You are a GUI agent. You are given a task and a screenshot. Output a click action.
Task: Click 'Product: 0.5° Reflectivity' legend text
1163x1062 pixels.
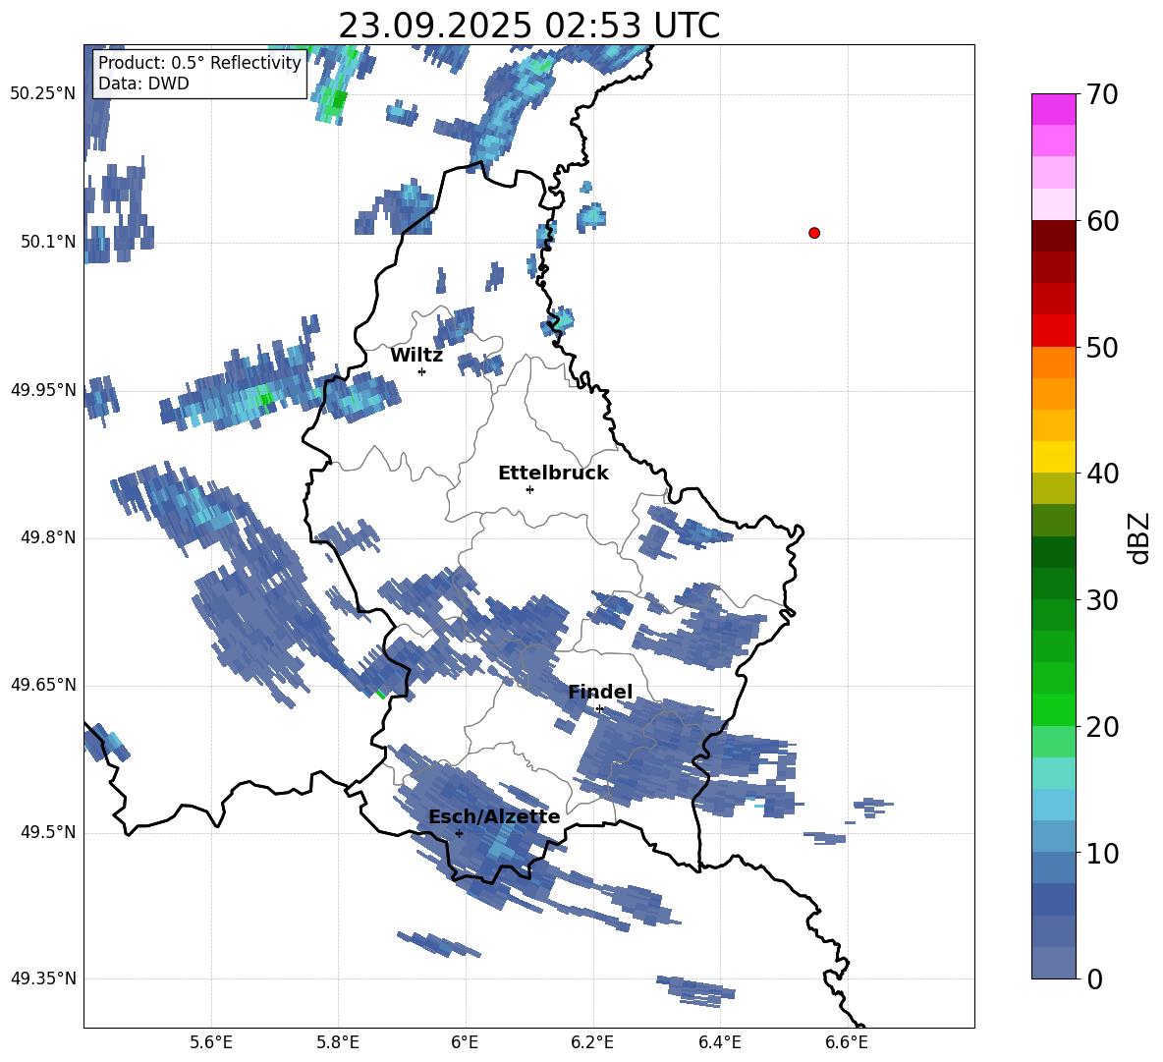pyautogui.click(x=199, y=63)
